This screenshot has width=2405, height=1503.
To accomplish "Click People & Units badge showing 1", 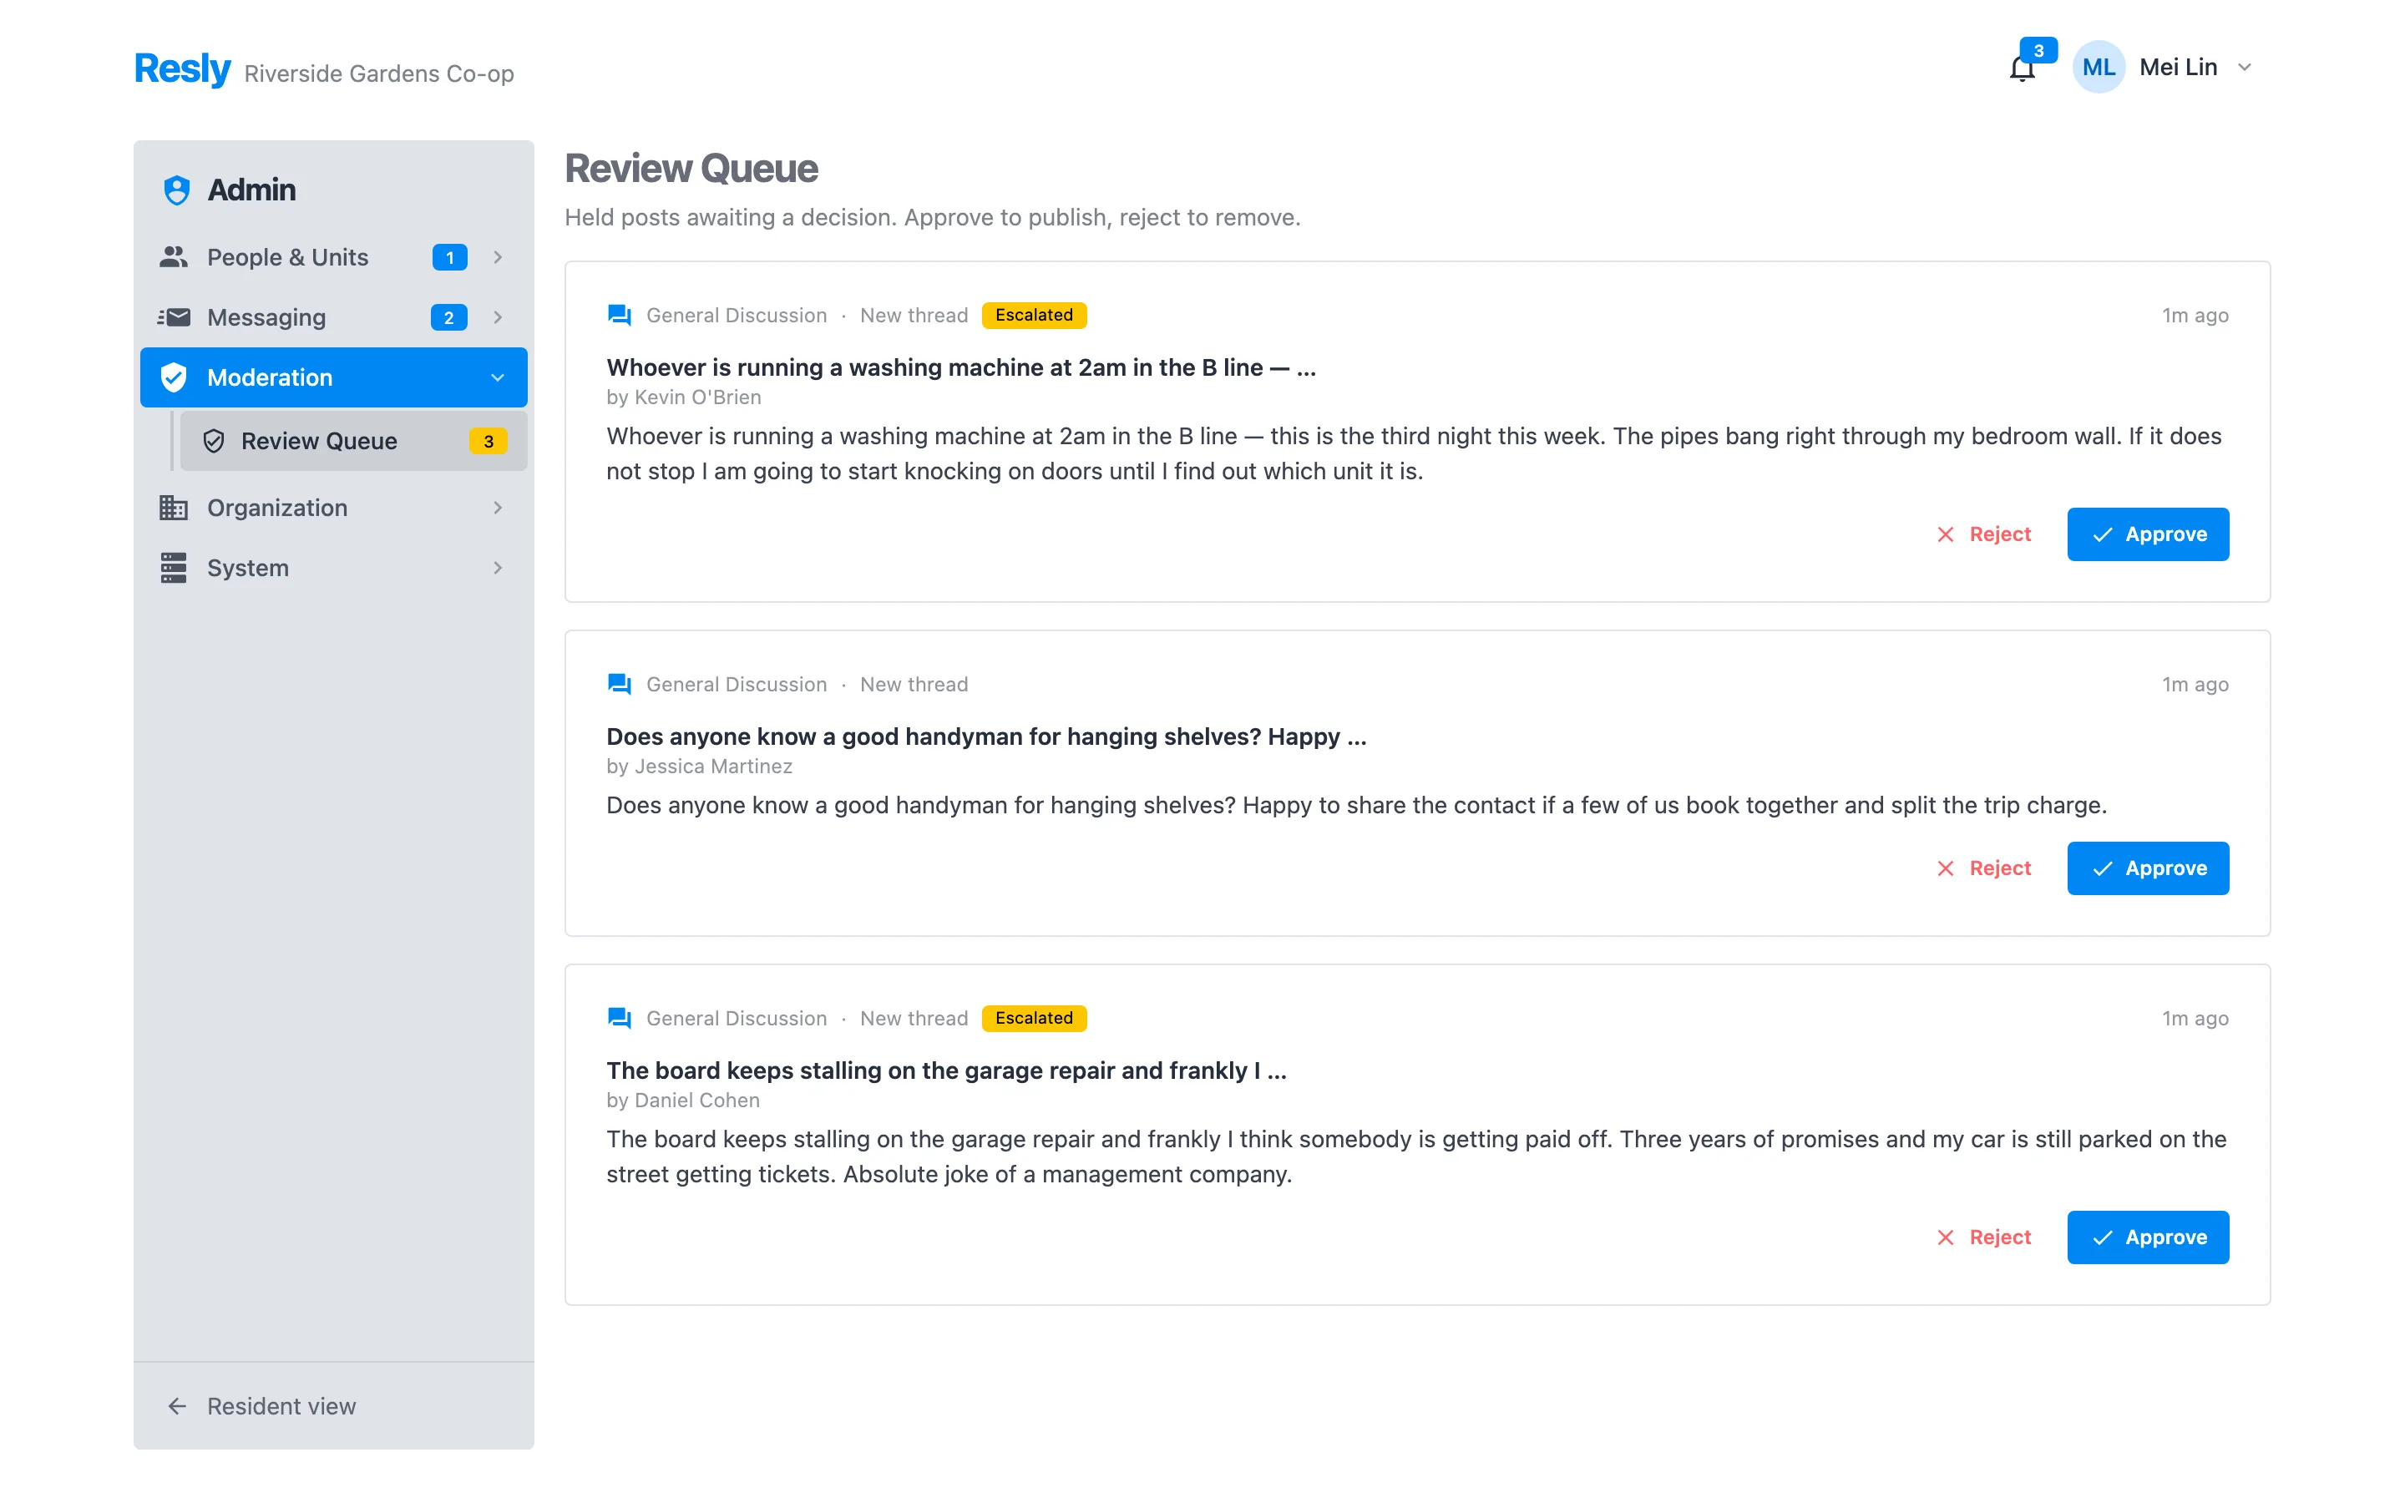I will pos(450,257).
